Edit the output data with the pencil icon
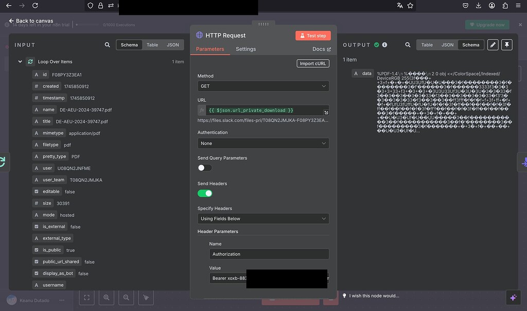Image resolution: width=527 pixels, height=311 pixels. pyautogui.click(x=493, y=45)
